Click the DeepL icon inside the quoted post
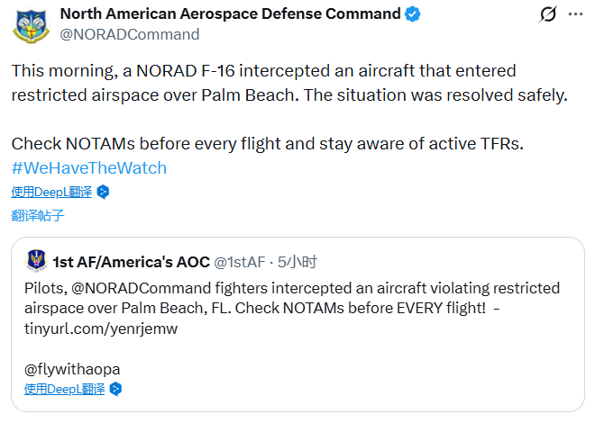Screen dimensions: 595x423 [x=115, y=389]
